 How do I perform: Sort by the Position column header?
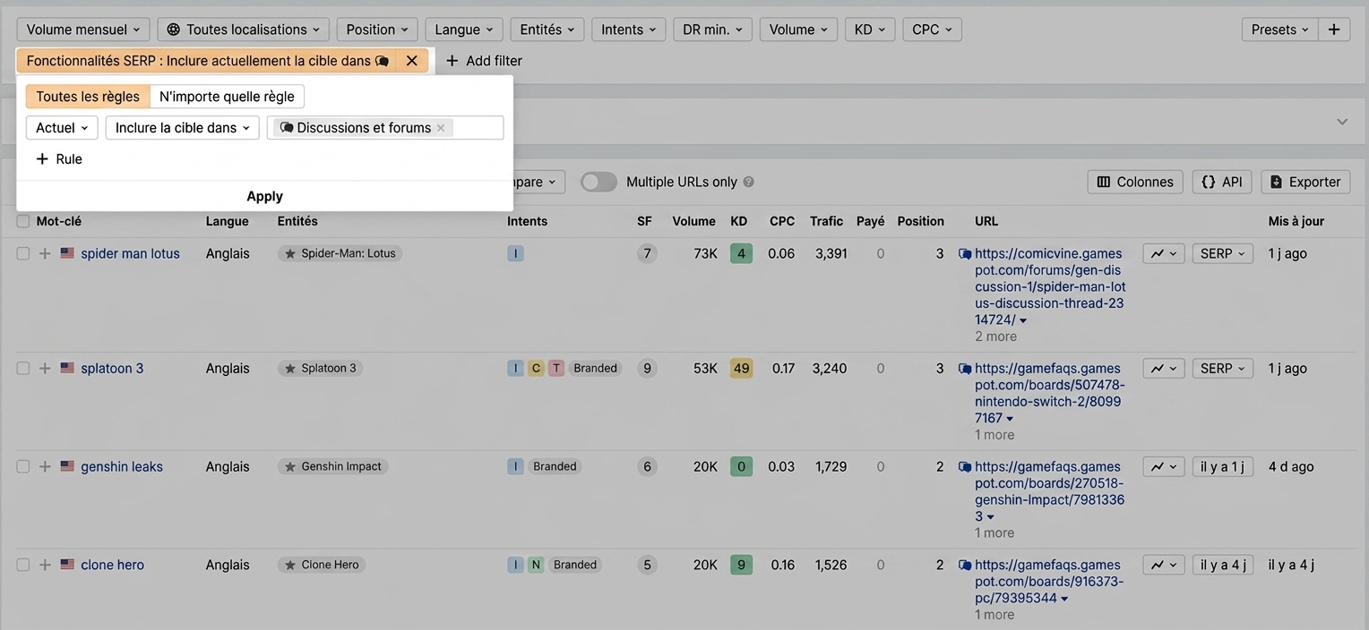[921, 222]
